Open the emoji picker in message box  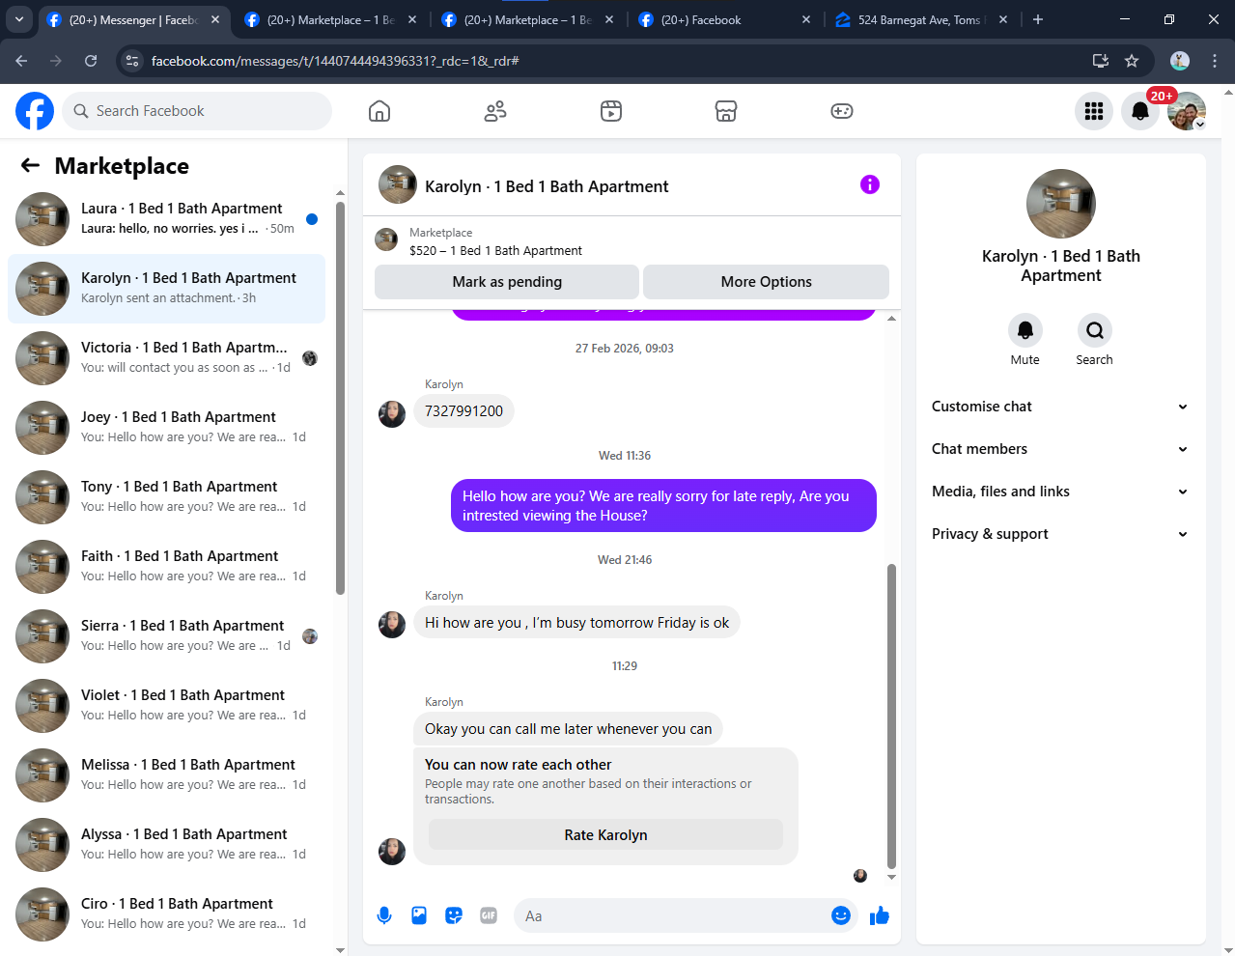click(841, 915)
